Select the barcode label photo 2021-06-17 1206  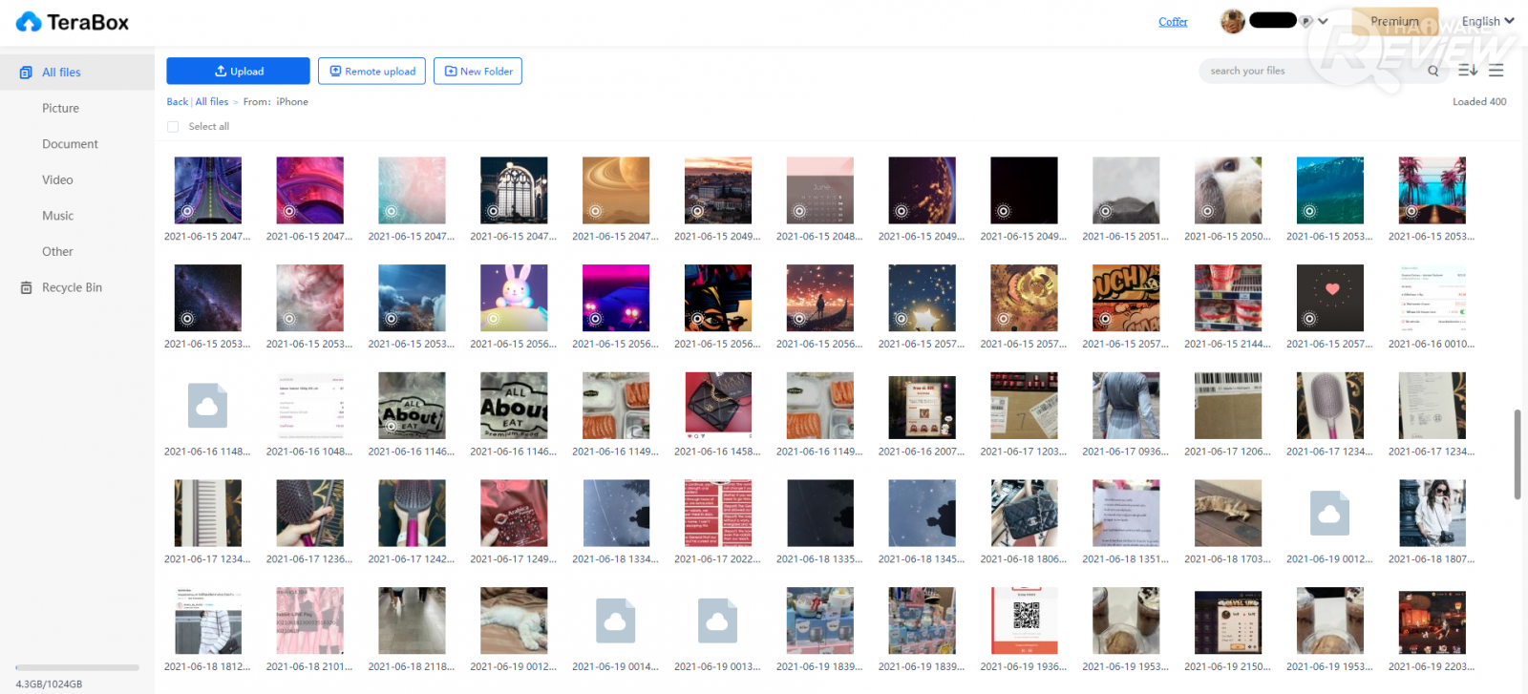click(x=1228, y=406)
